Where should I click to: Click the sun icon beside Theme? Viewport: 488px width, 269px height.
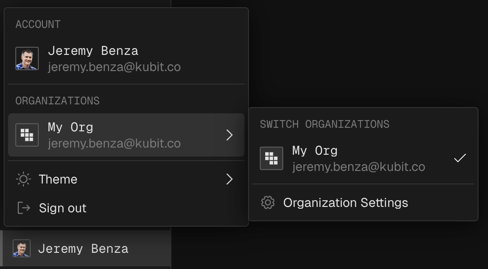tap(23, 179)
